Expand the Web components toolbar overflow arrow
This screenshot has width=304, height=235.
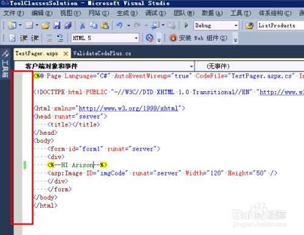click(235, 39)
